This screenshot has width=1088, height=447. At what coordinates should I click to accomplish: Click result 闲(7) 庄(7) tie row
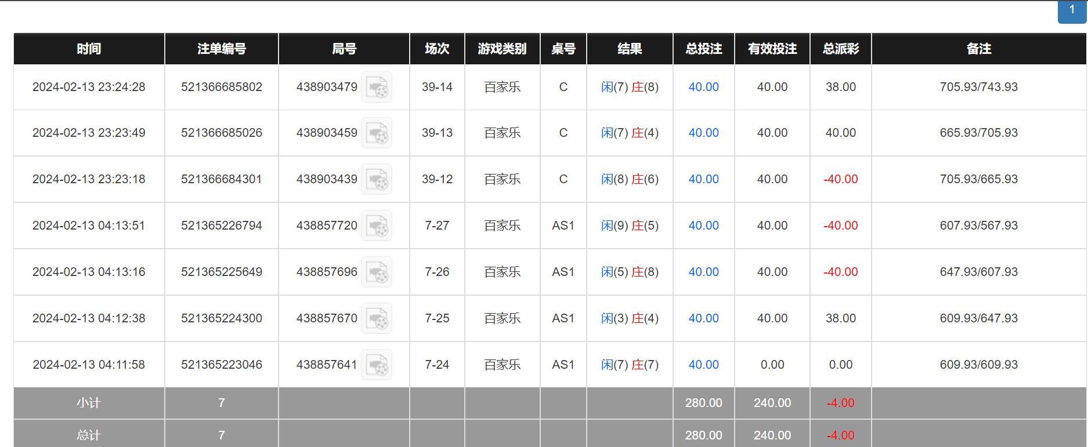tap(630, 365)
